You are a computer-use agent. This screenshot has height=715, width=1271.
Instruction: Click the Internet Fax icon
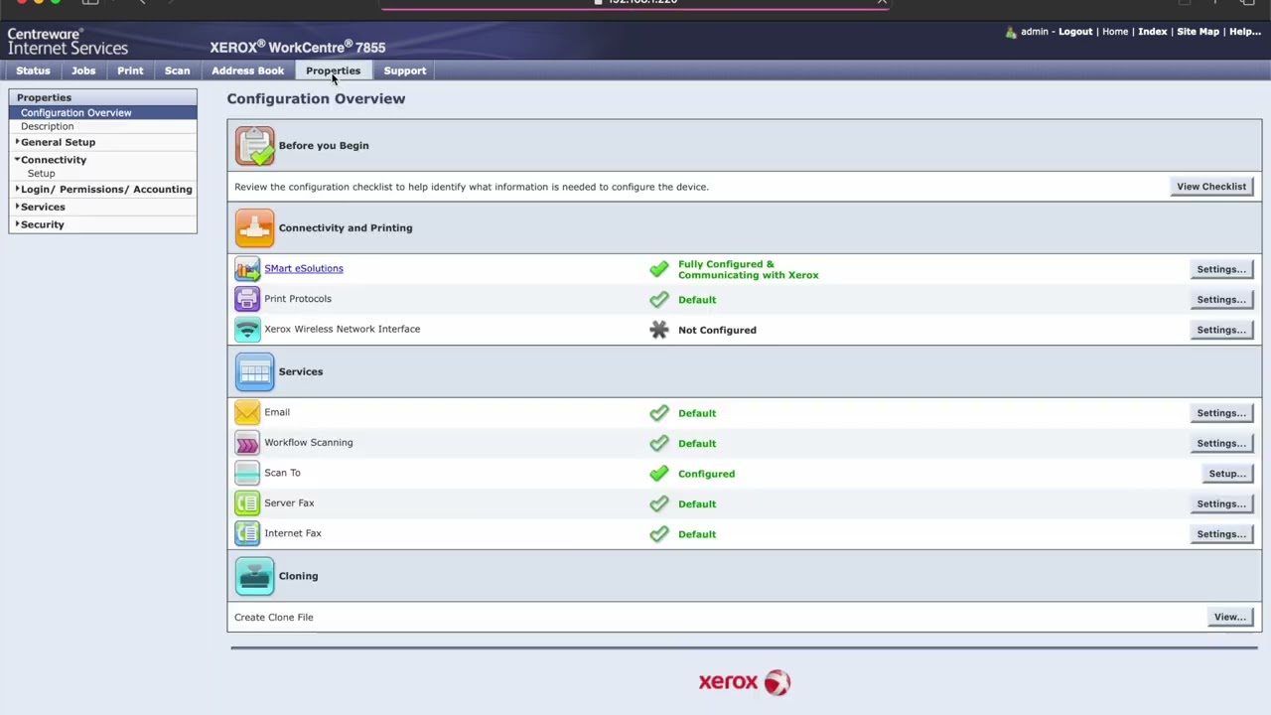pyautogui.click(x=247, y=533)
